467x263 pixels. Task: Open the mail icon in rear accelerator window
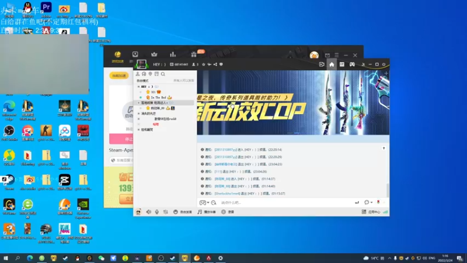[327, 55]
